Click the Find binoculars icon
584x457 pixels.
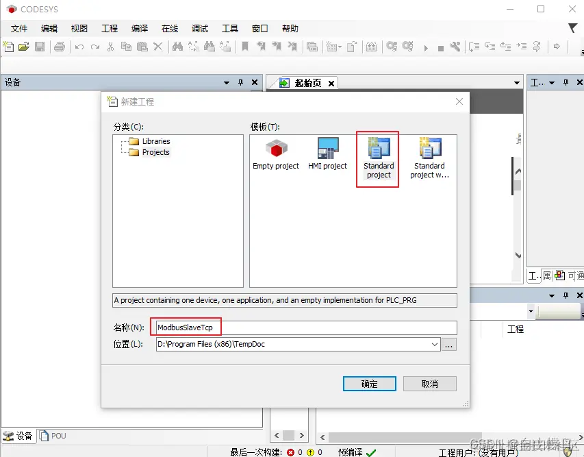click(x=177, y=47)
